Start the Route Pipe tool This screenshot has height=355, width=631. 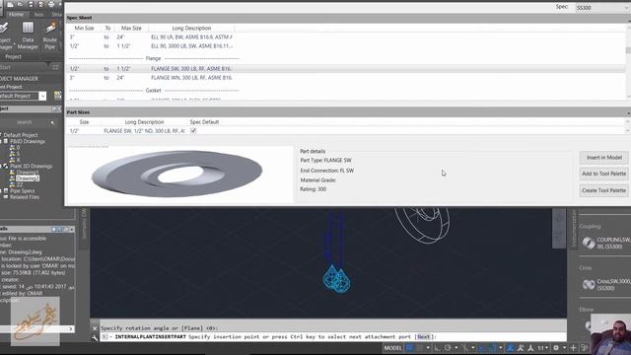(x=50, y=35)
